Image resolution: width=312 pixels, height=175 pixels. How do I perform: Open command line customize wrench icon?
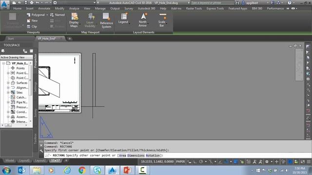(41, 151)
